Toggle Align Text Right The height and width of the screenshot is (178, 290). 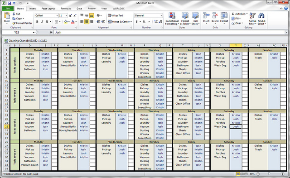pyautogui.click(x=92, y=22)
